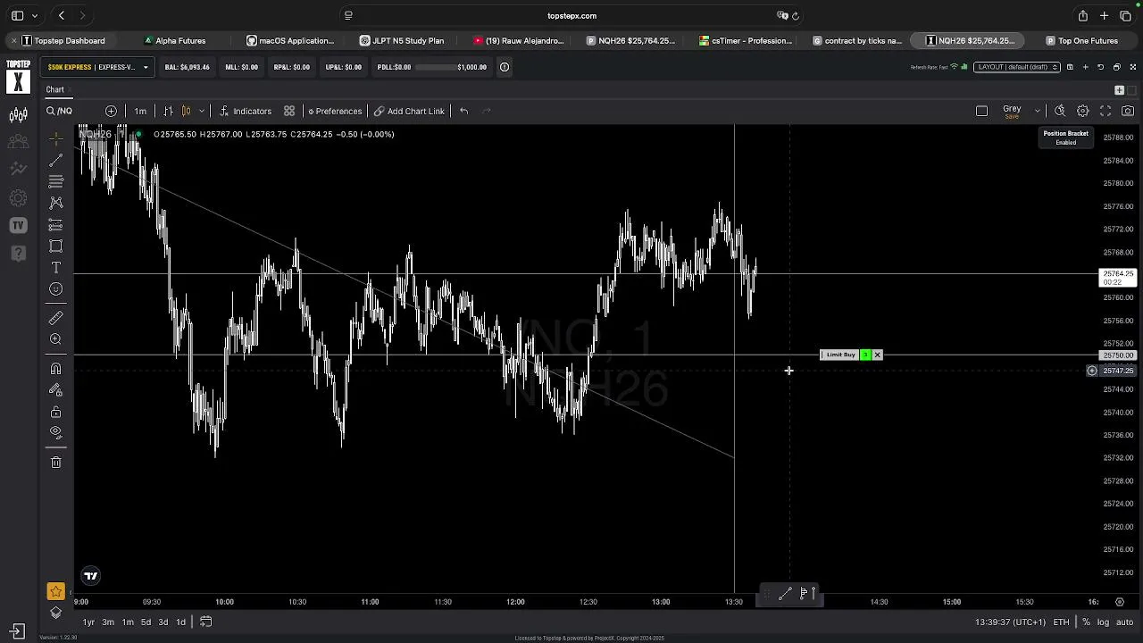Viewport: 1143px width, 643px height.
Task: Select the pattern drawing tool
Action: coord(55,203)
